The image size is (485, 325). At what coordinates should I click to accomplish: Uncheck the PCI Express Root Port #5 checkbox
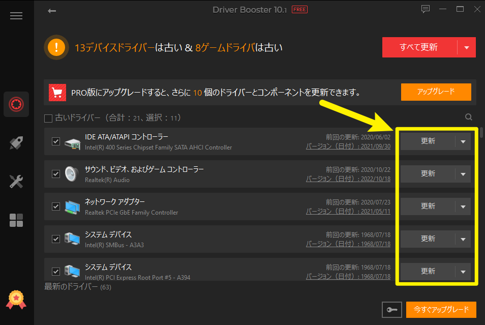click(x=56, y=272)
